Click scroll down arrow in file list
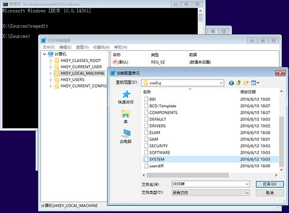Image resolution: width=289 pixels, height=213 pixels. (281, 170)
